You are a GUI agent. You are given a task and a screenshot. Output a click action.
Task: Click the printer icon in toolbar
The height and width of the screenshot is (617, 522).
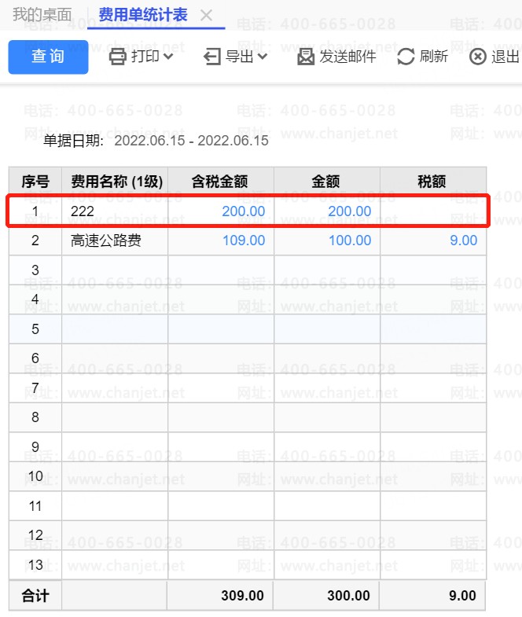click(117, 57)
